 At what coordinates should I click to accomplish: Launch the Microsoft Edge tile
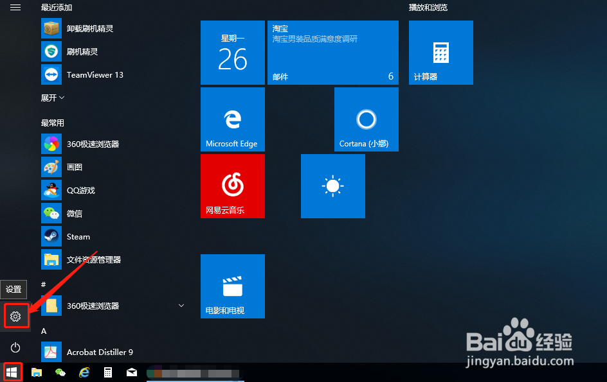coord(232,119)
